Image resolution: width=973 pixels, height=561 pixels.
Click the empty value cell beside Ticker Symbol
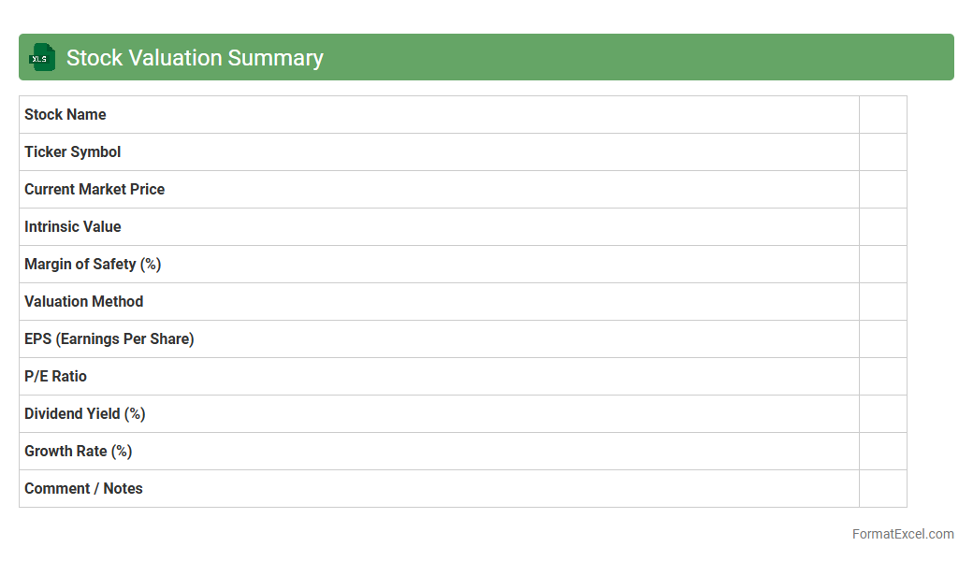[x=882, y=151]
